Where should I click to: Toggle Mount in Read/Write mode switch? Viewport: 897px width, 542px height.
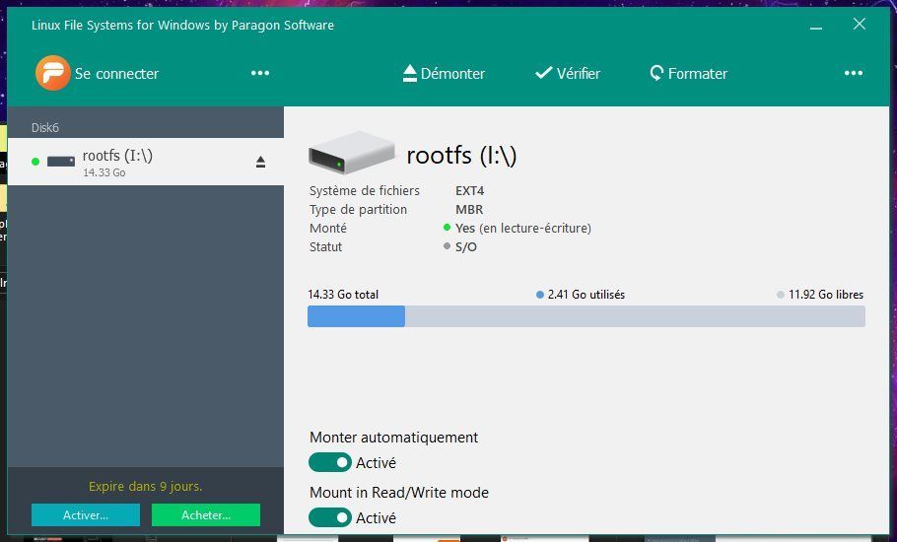coord(330,517)
